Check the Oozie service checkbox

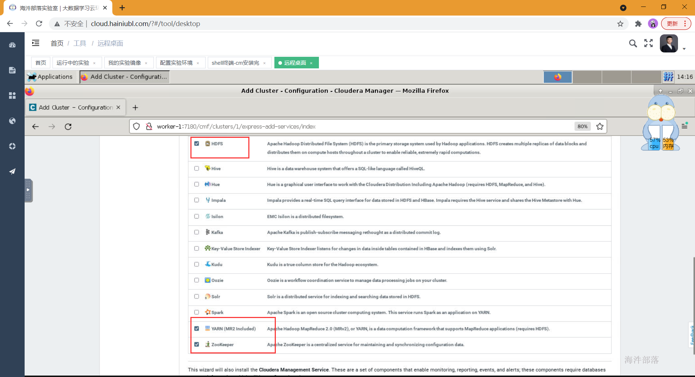pos(197,280)
